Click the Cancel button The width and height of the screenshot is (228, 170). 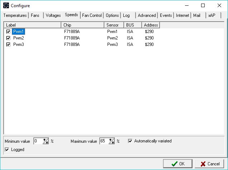pos(209,164)
